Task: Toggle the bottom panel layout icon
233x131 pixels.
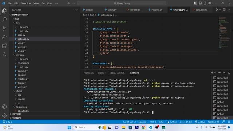Action: [200, 3]
